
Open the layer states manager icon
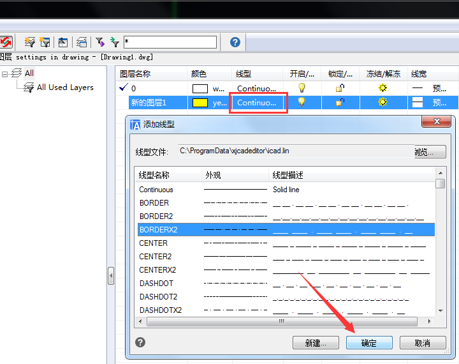(x=62, y=42)
